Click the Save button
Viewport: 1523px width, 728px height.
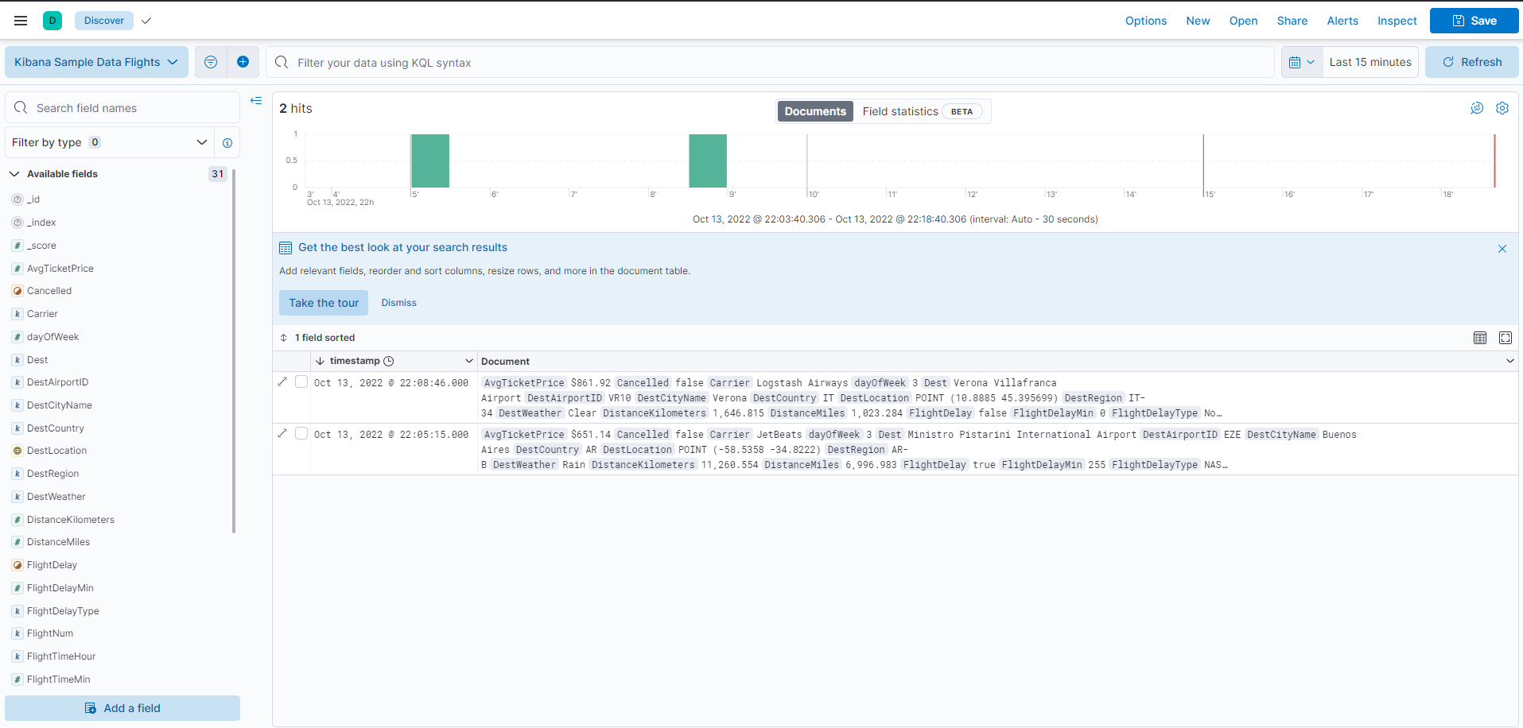coord(1474,21)
